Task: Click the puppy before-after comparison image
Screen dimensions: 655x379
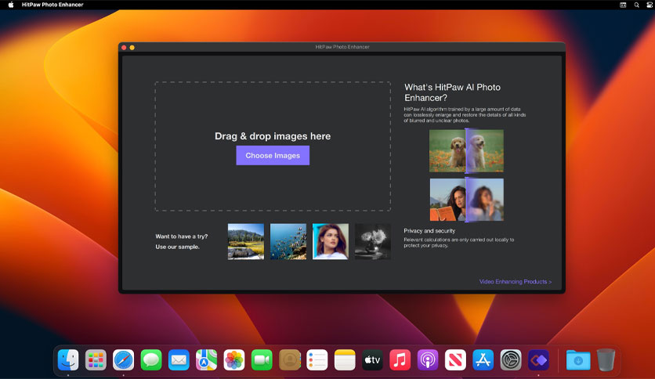Action: pyautogui.click(x=467, y=150)
